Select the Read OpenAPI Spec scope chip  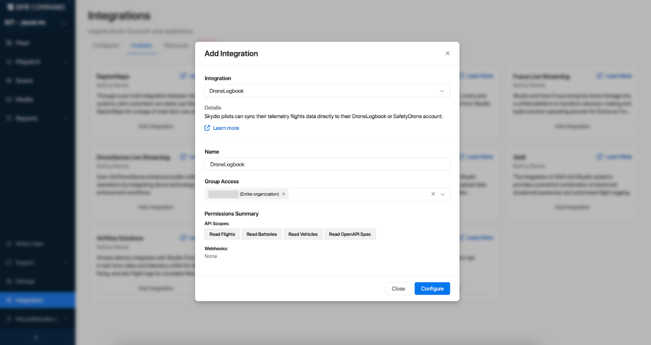point(350,234)
